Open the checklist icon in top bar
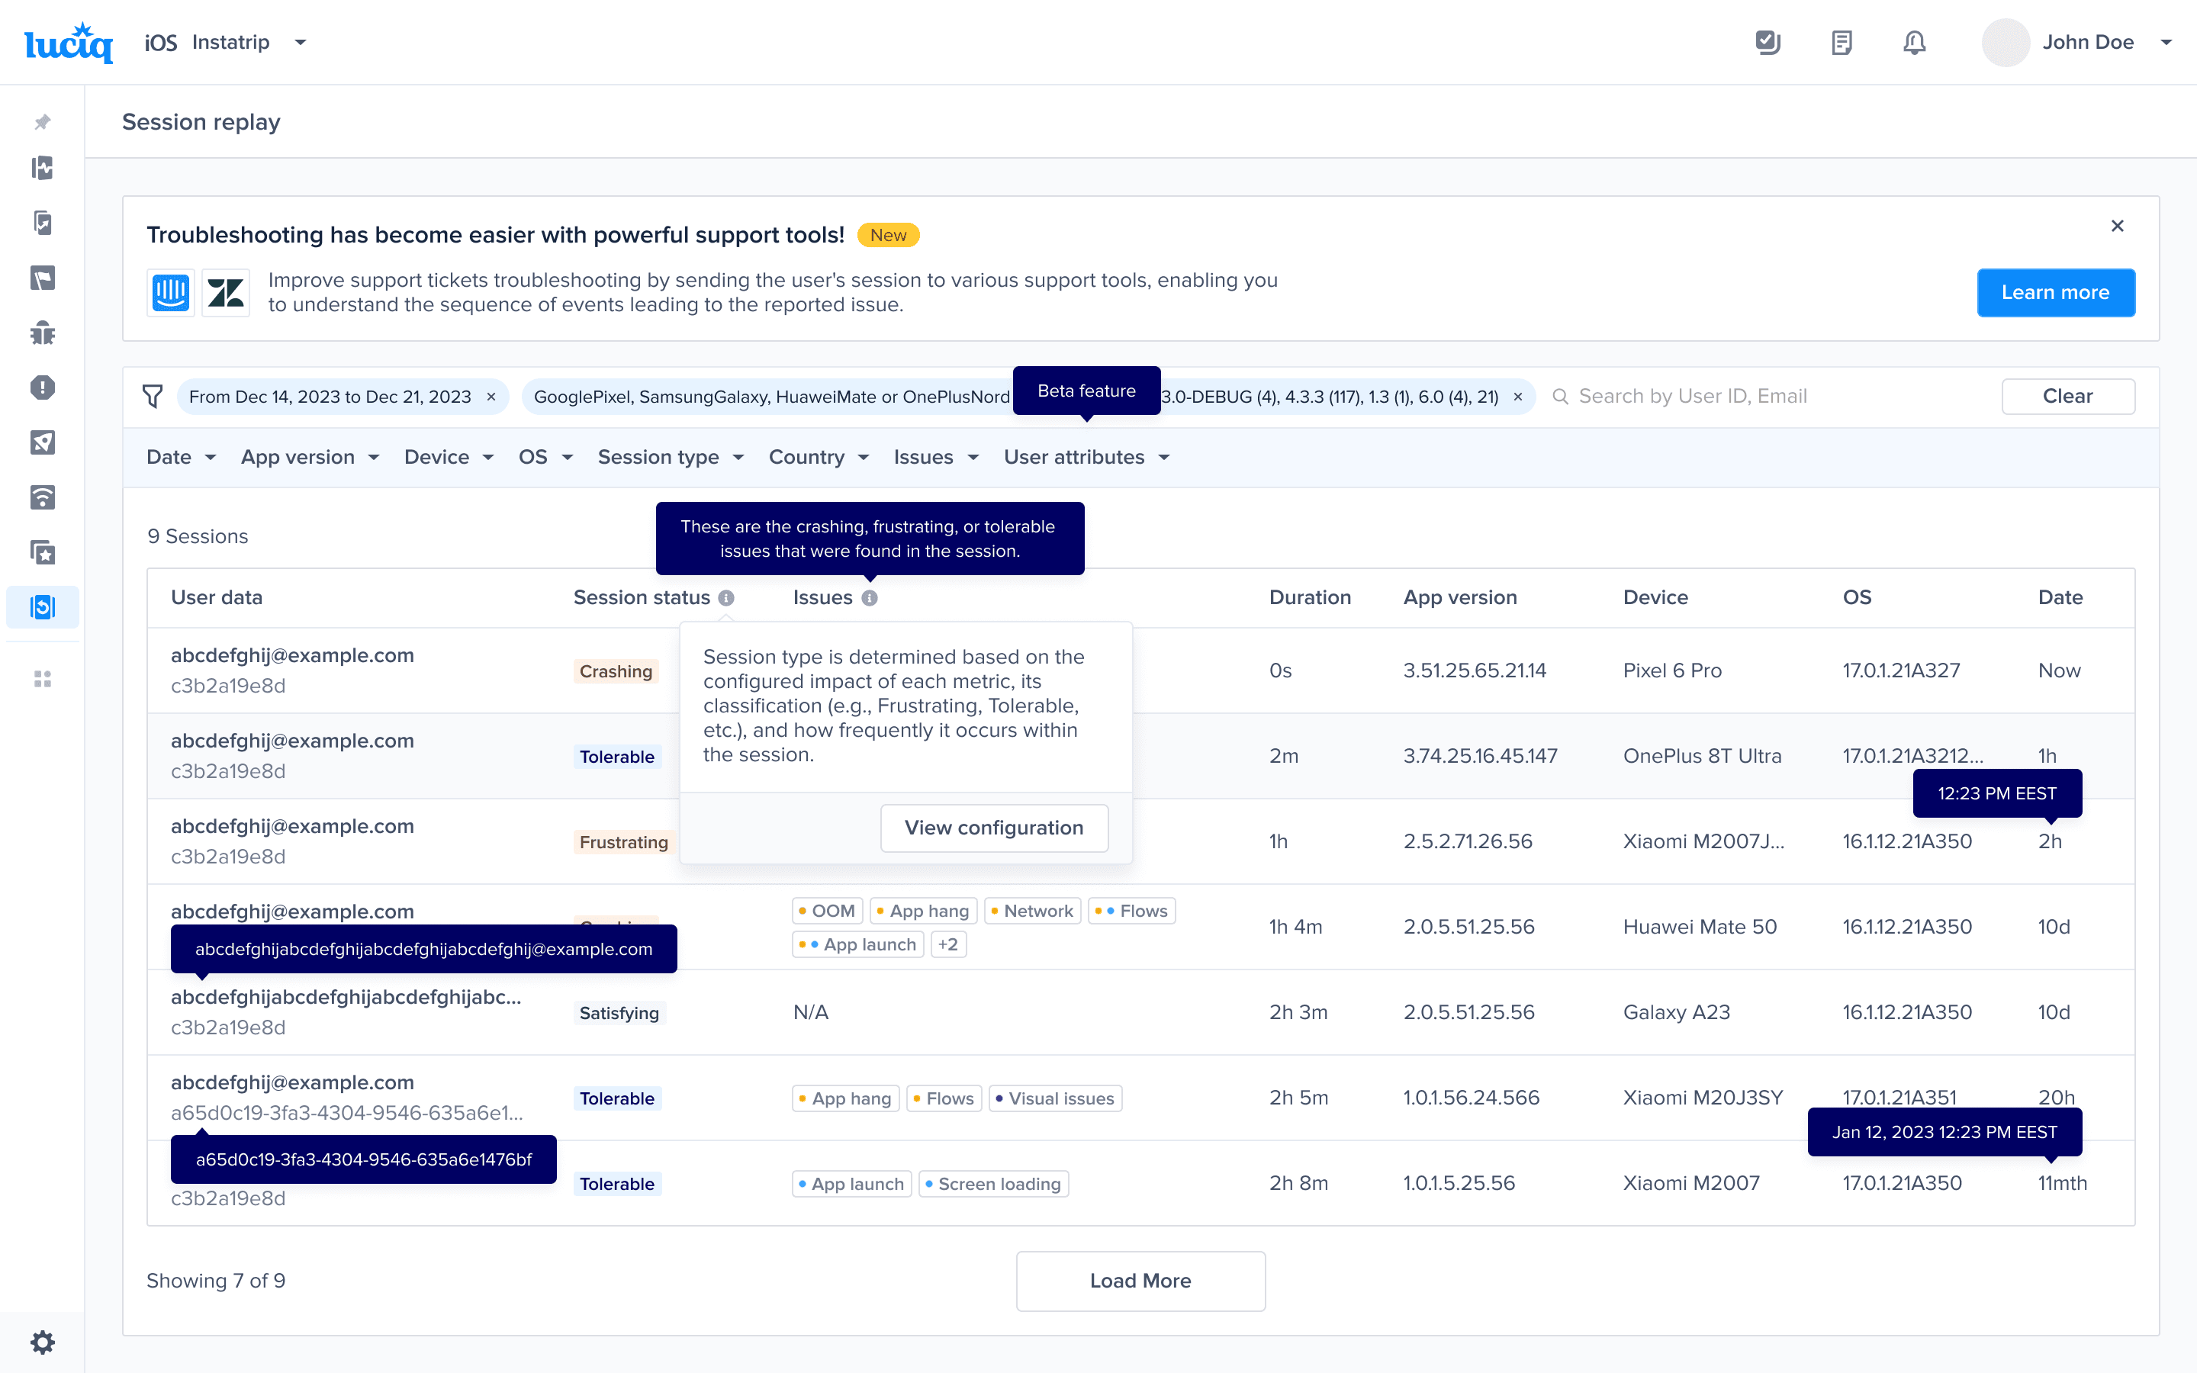Viewport: 2197px width, 1373px height. click(x=1768, y=43)
